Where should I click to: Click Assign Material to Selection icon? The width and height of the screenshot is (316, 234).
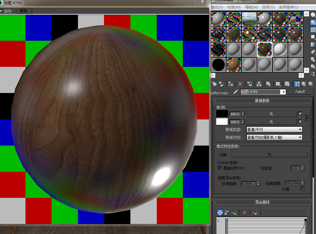coord(231,84)
